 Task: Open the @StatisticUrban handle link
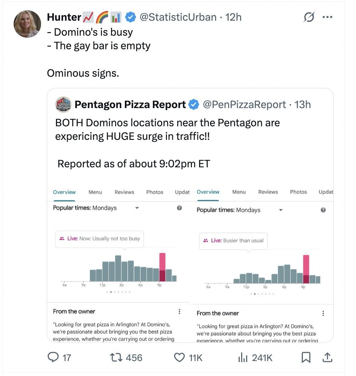(178, 17)
